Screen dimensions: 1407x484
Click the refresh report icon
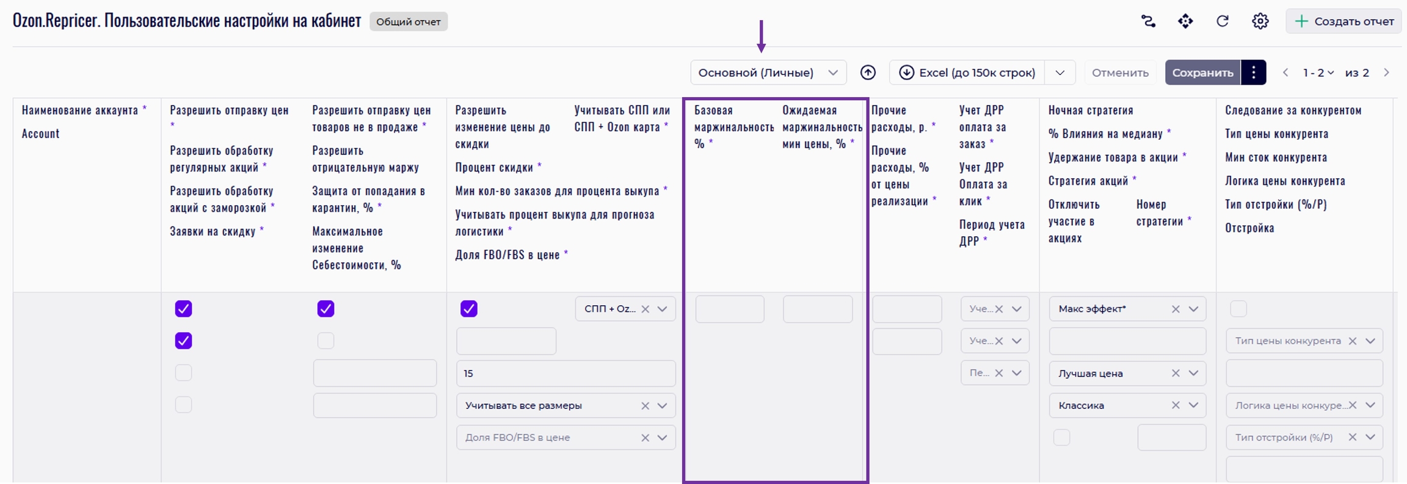pos(1222,21)
